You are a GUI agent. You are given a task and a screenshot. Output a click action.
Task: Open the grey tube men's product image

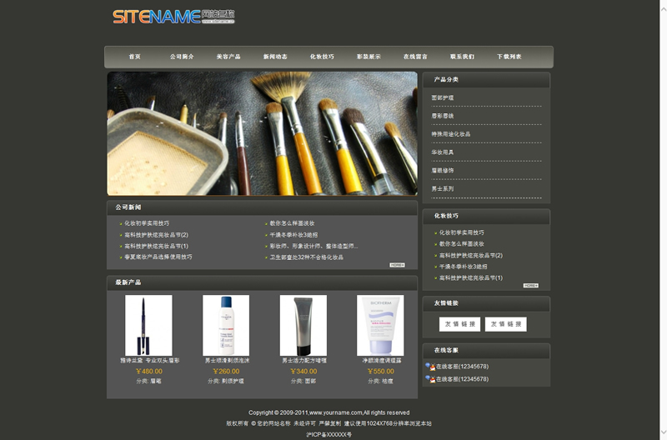(303, 325)
